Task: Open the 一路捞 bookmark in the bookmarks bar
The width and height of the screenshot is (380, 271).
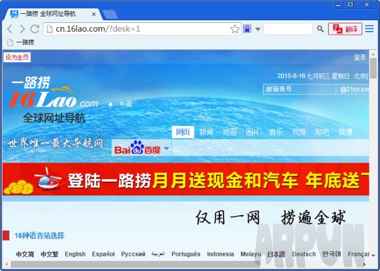Action: click(21, 42)
